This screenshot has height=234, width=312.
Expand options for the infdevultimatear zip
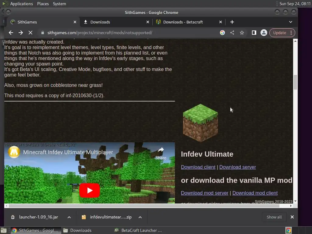point(140,217)
